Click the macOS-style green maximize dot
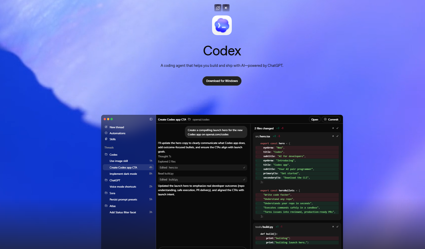Image resolution: width=425 pixels, height=249 pixels. pos(112,119)
